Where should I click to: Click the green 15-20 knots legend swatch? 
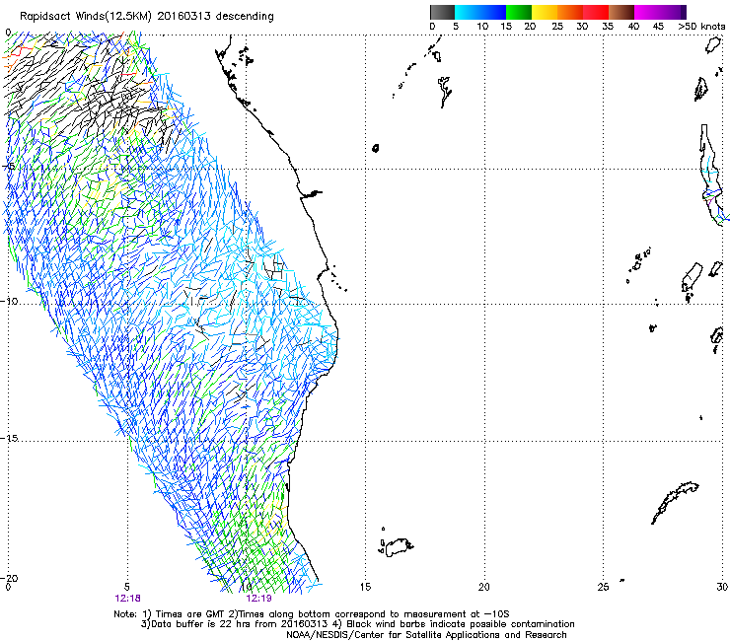[x=519, y=12]
